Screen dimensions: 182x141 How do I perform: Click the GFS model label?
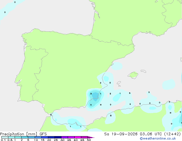coord(43,134)
